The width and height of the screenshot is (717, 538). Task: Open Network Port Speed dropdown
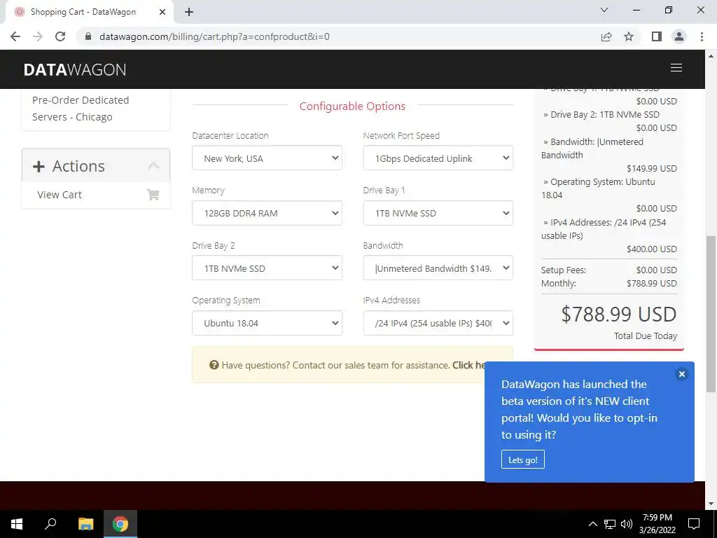pyautogui.click(x=438, y=158)
